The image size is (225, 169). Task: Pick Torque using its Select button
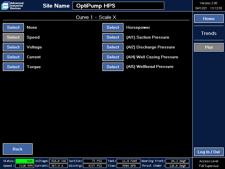pos(13,67)
